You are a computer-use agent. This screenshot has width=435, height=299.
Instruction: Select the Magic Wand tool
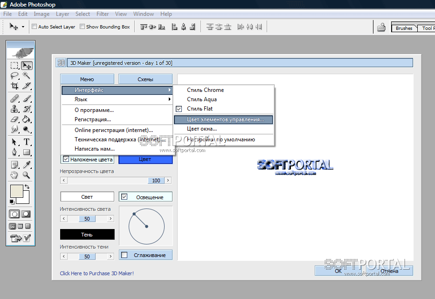coord(27,76)
